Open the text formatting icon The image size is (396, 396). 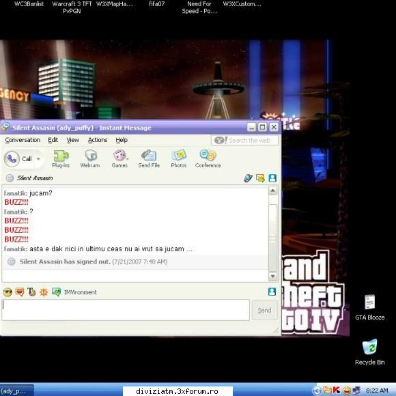31,292
